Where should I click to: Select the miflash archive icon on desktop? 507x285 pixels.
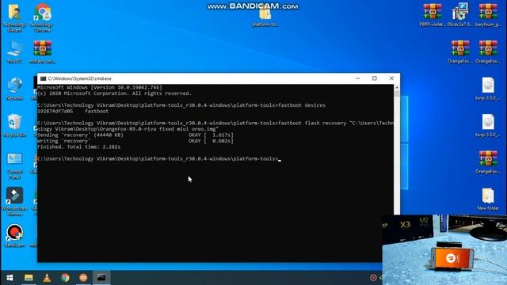[x=42, y=51]
